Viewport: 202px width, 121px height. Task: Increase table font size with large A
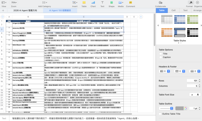tap(198, 95)
